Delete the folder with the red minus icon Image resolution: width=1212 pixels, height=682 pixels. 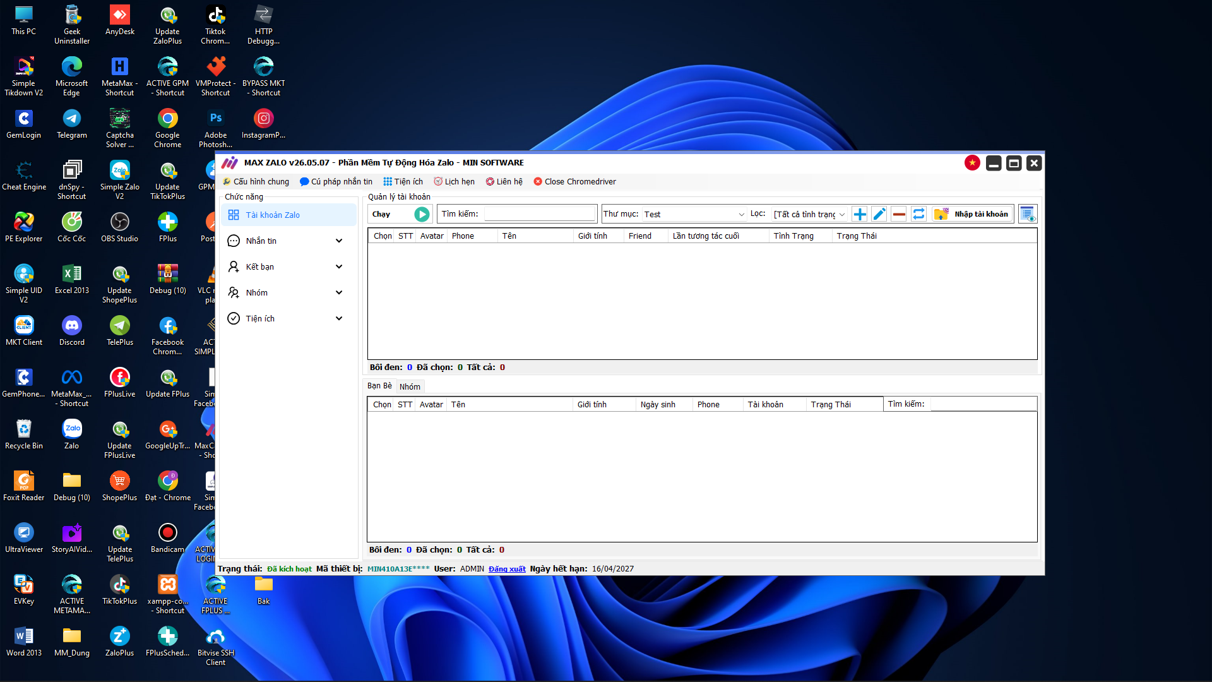click(x=899, y=214)
